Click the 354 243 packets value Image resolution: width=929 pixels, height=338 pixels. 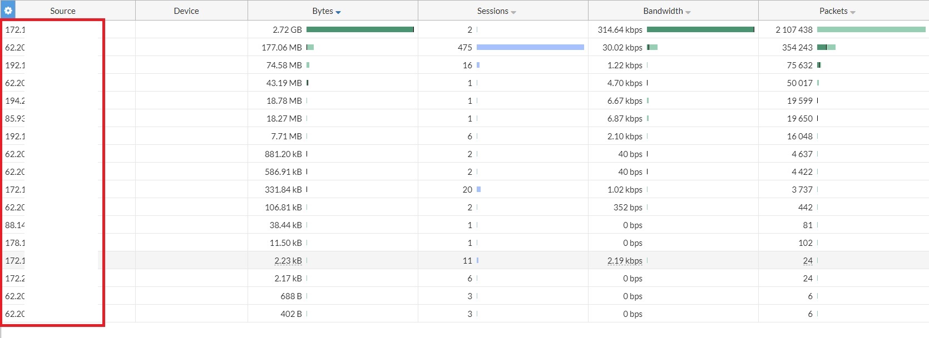[x=797, y=47]
